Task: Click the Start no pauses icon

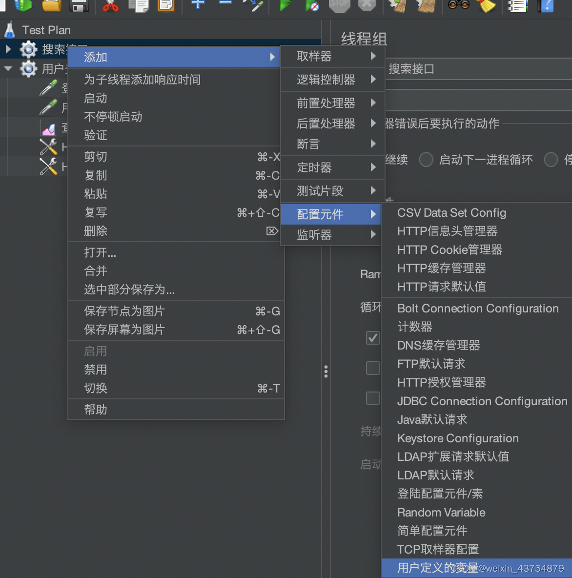Action: point(312,5)
